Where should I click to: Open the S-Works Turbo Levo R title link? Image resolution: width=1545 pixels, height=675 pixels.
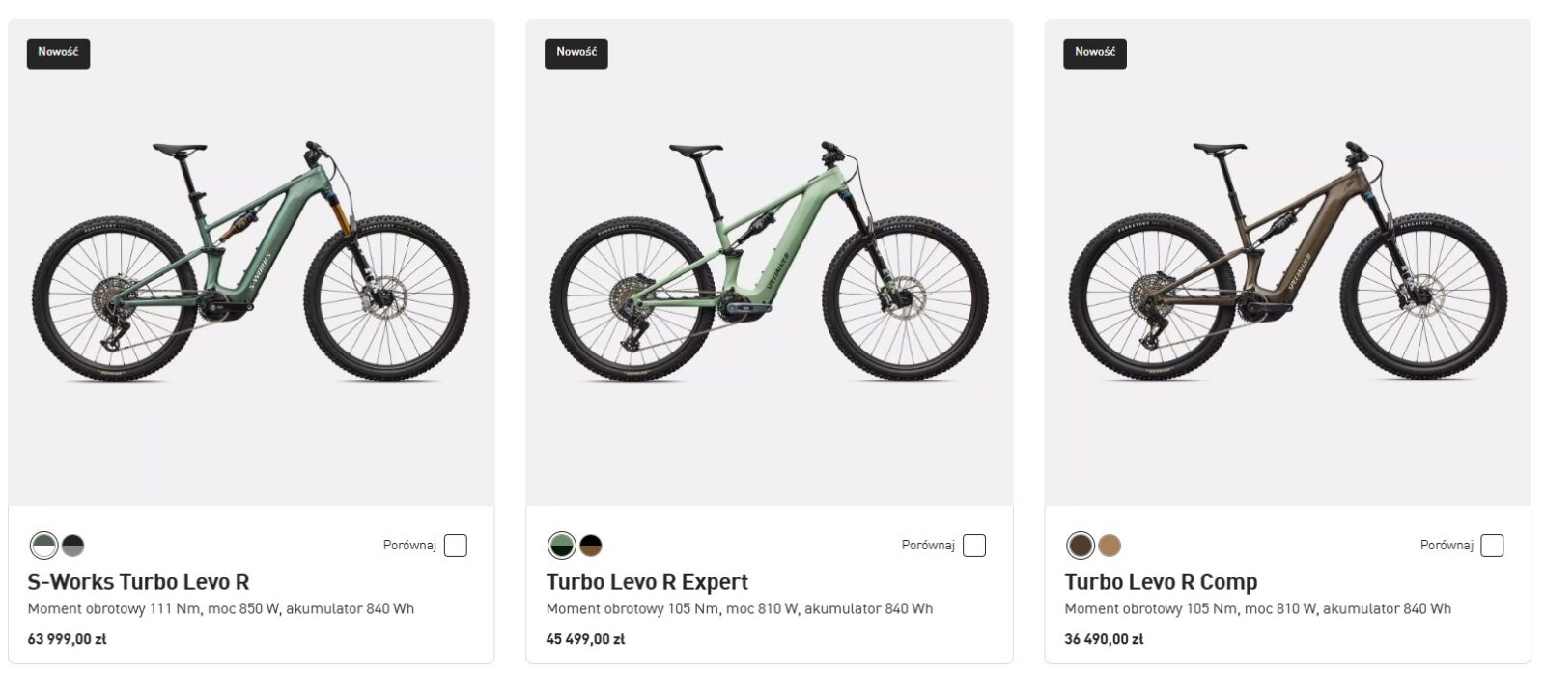tap(138, 582)
